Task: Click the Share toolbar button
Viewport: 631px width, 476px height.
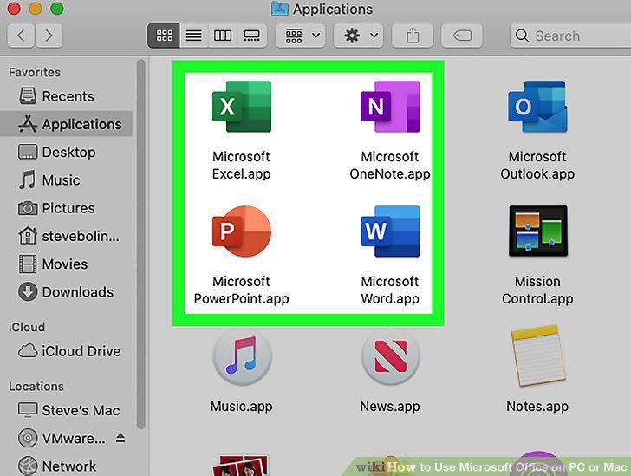Action: click(x=413, y=36)
